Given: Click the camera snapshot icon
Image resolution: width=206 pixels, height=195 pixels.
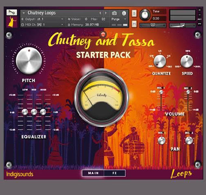Looking at the screenshot, I should click(114, 13).
